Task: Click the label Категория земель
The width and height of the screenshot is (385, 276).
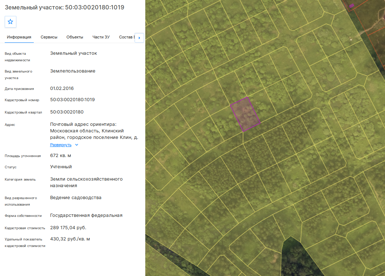Action: tap(20, 180)
